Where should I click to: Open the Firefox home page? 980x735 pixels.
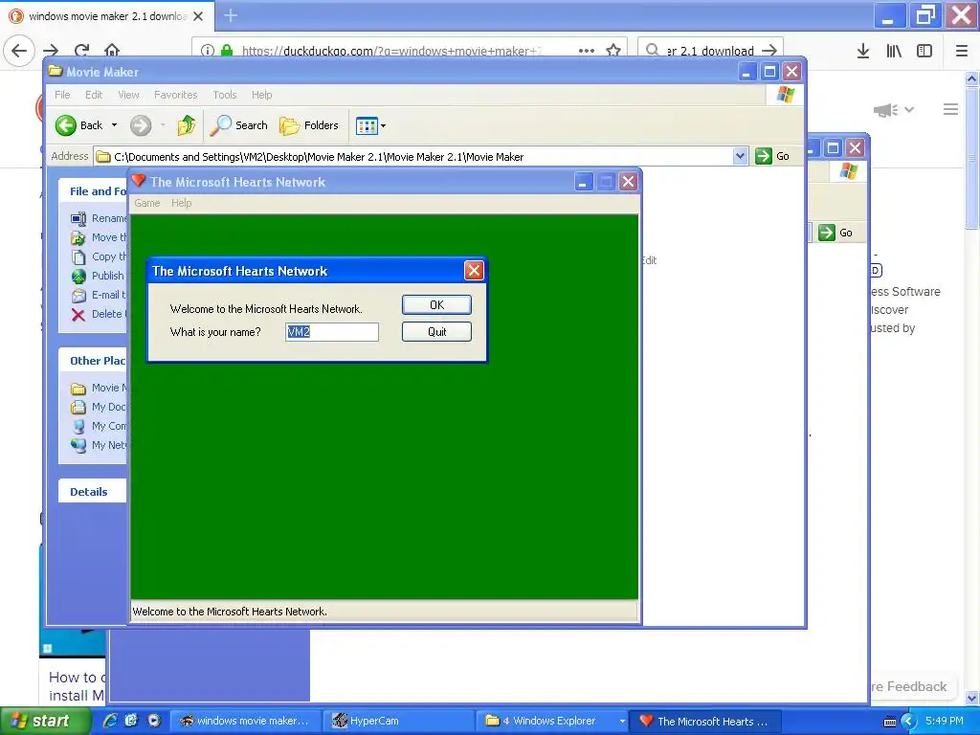(x=112, y=50)
